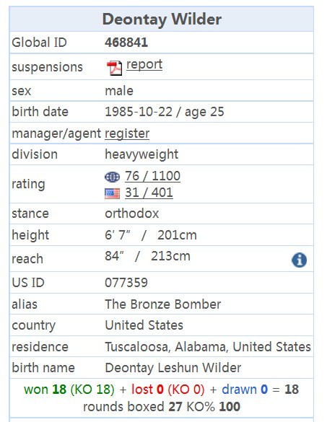Click the blue drawn 0 record text
The height and width of the screenshot is (422, 327).
coord(245,390)
